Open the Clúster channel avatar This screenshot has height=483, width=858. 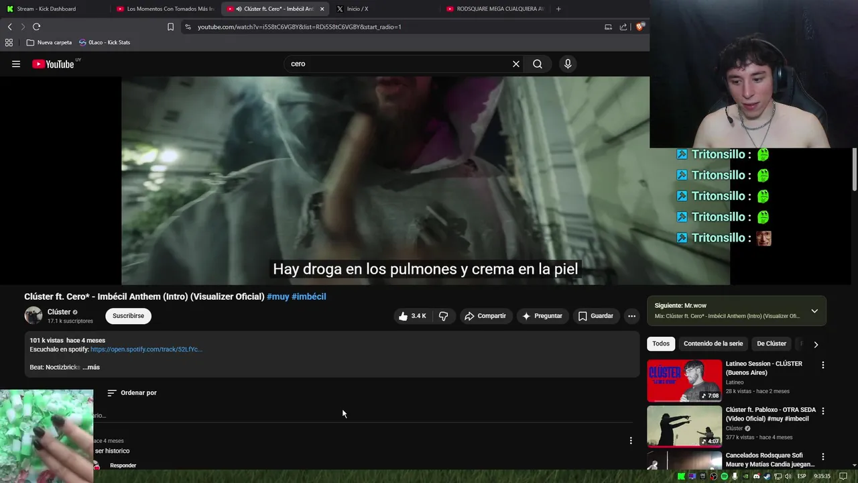coord(34,315)
